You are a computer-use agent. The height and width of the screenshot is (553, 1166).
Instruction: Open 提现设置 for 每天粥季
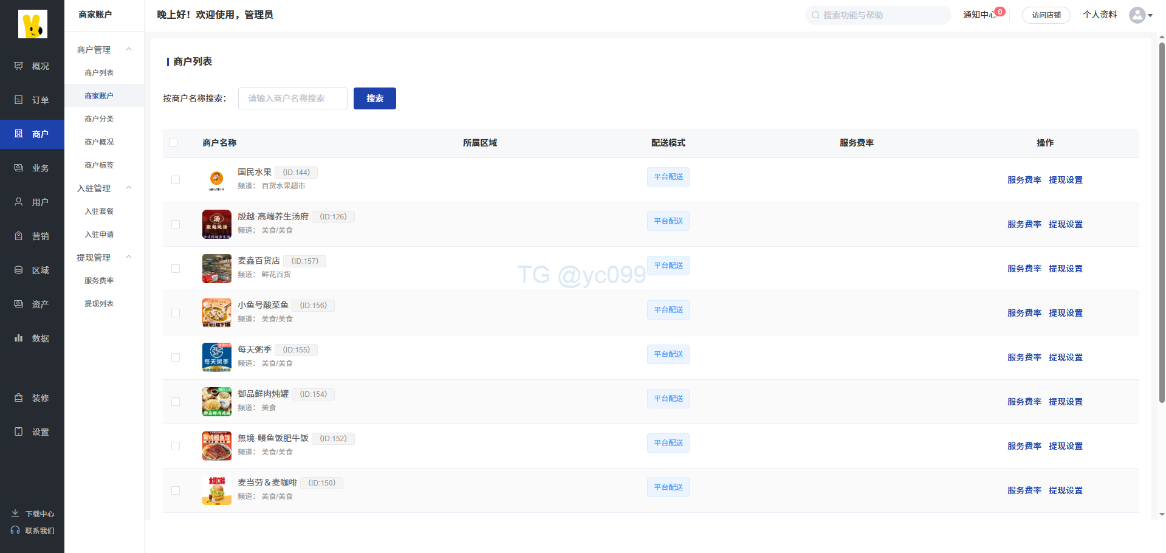[1065, 357]
